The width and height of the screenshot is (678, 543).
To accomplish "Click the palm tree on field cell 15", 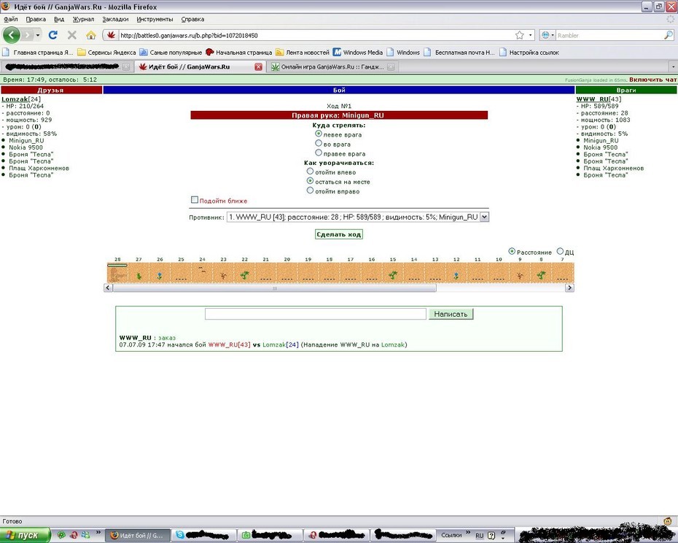I will [393, 275].
